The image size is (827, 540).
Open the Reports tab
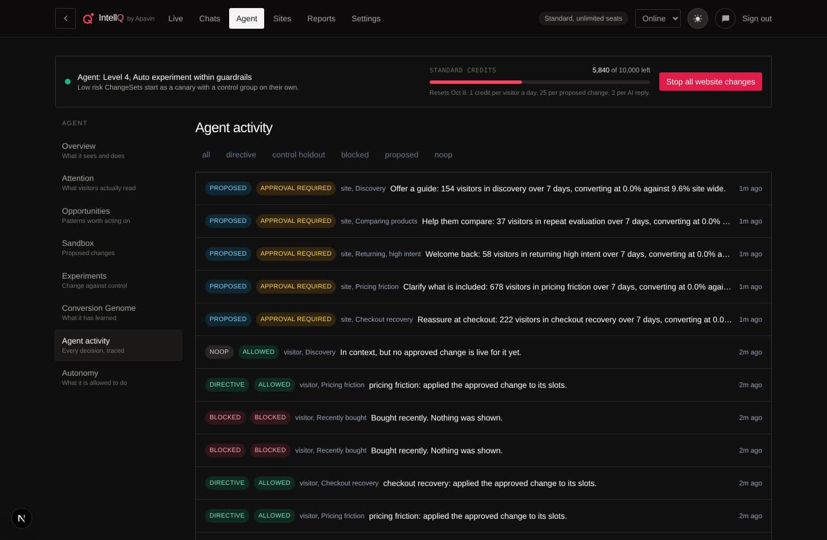tap(321, 18)
